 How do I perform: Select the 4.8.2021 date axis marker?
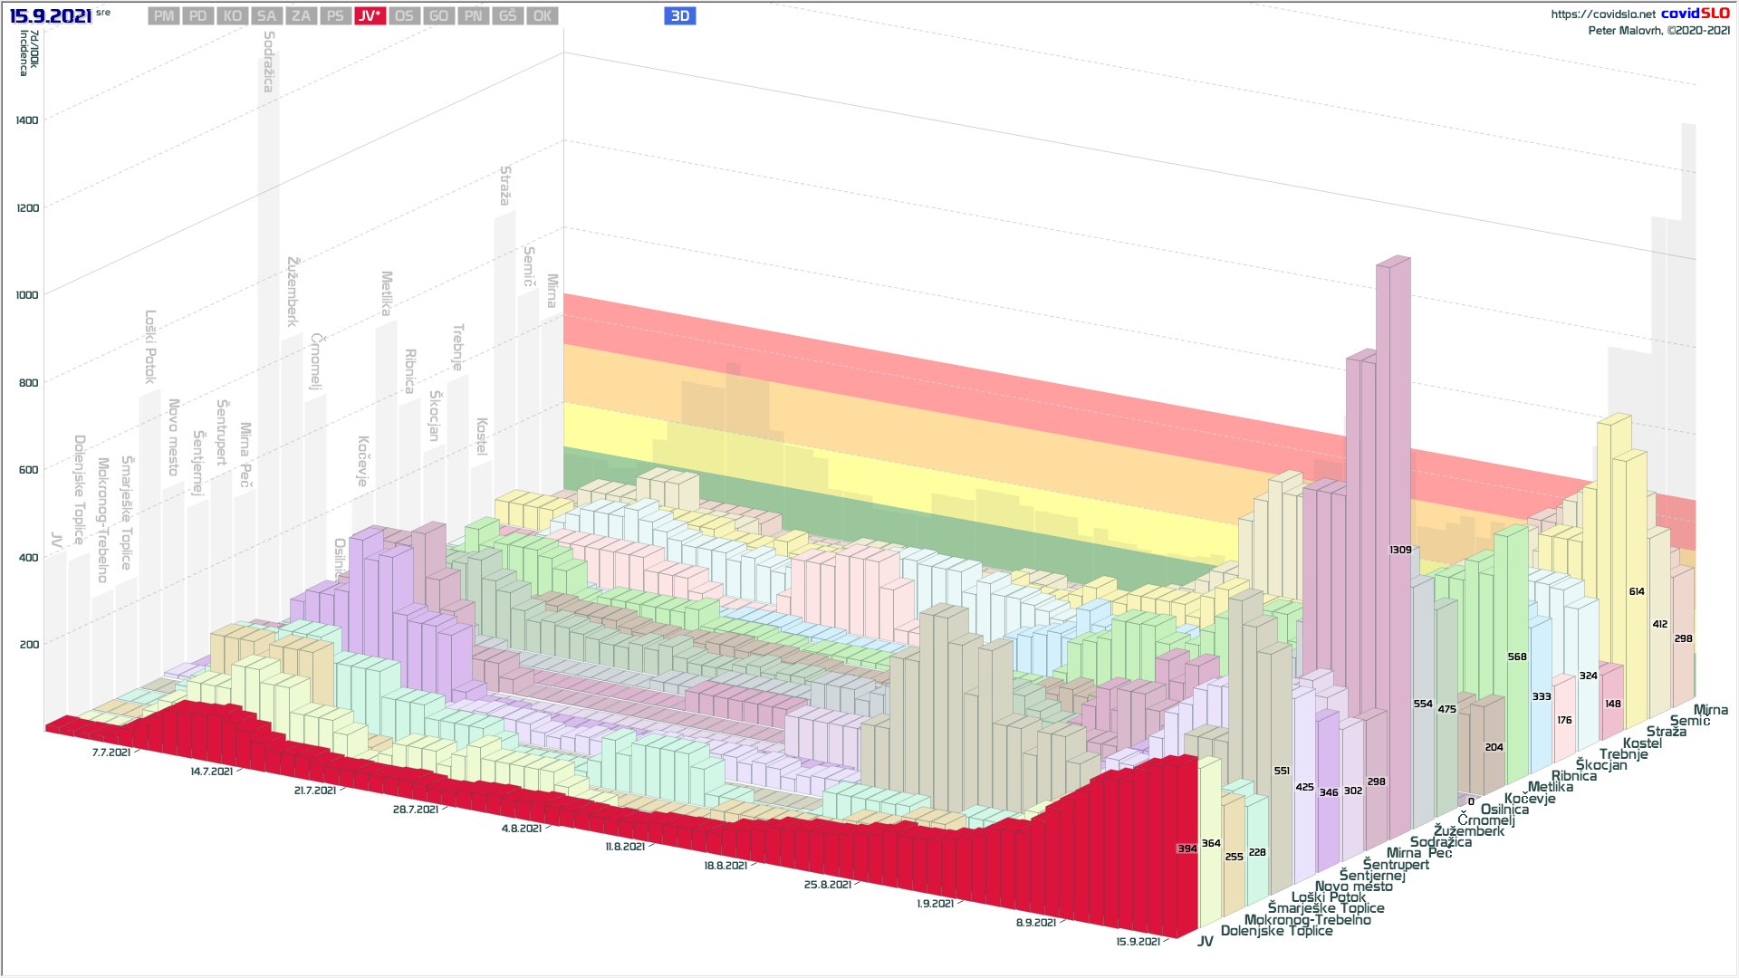coord(522,829)
